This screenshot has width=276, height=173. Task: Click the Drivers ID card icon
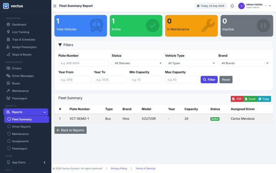tap(8, 68)
